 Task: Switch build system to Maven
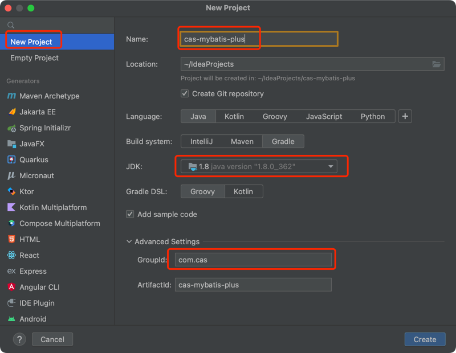tap(242, 142)
